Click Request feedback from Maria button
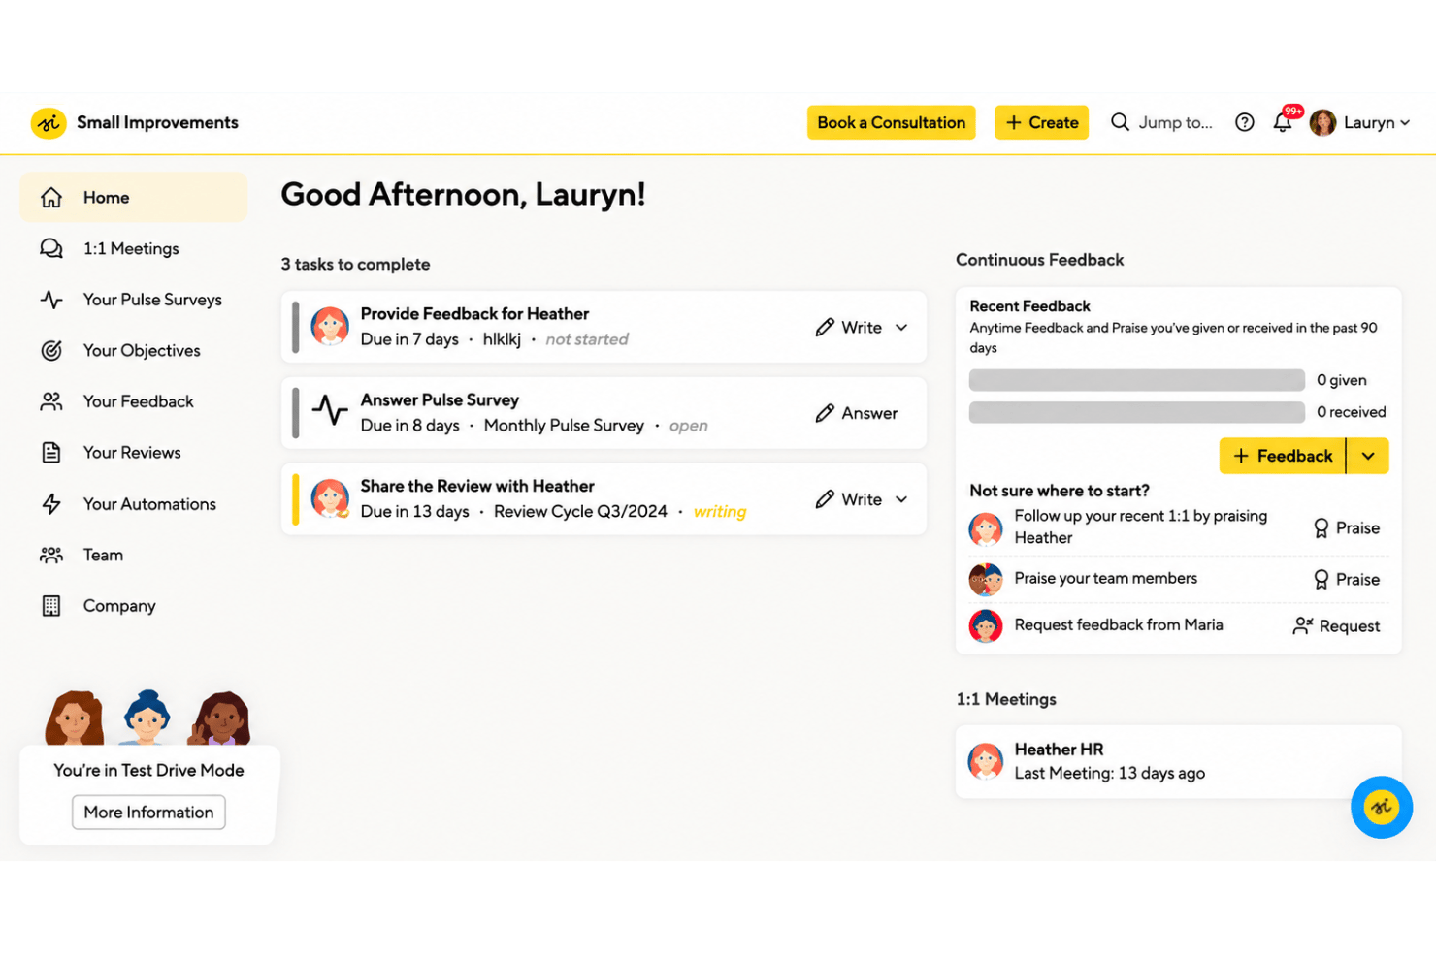The width and height of the screenshot is (1436, 957). coord(1336,626)
